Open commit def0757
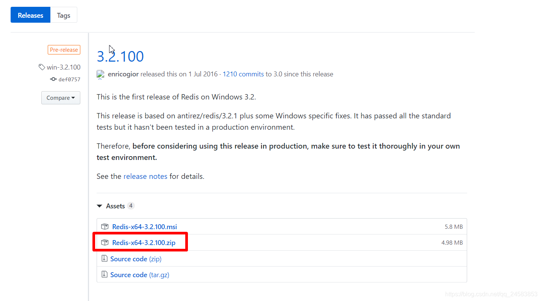Image resolution: width=541 pixels, height=301 pixels. 69,79
